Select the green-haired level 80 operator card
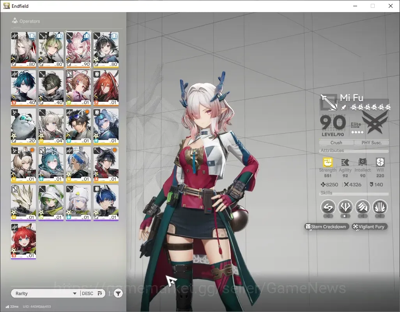400x312 pixels. click(x=51, y=50)
